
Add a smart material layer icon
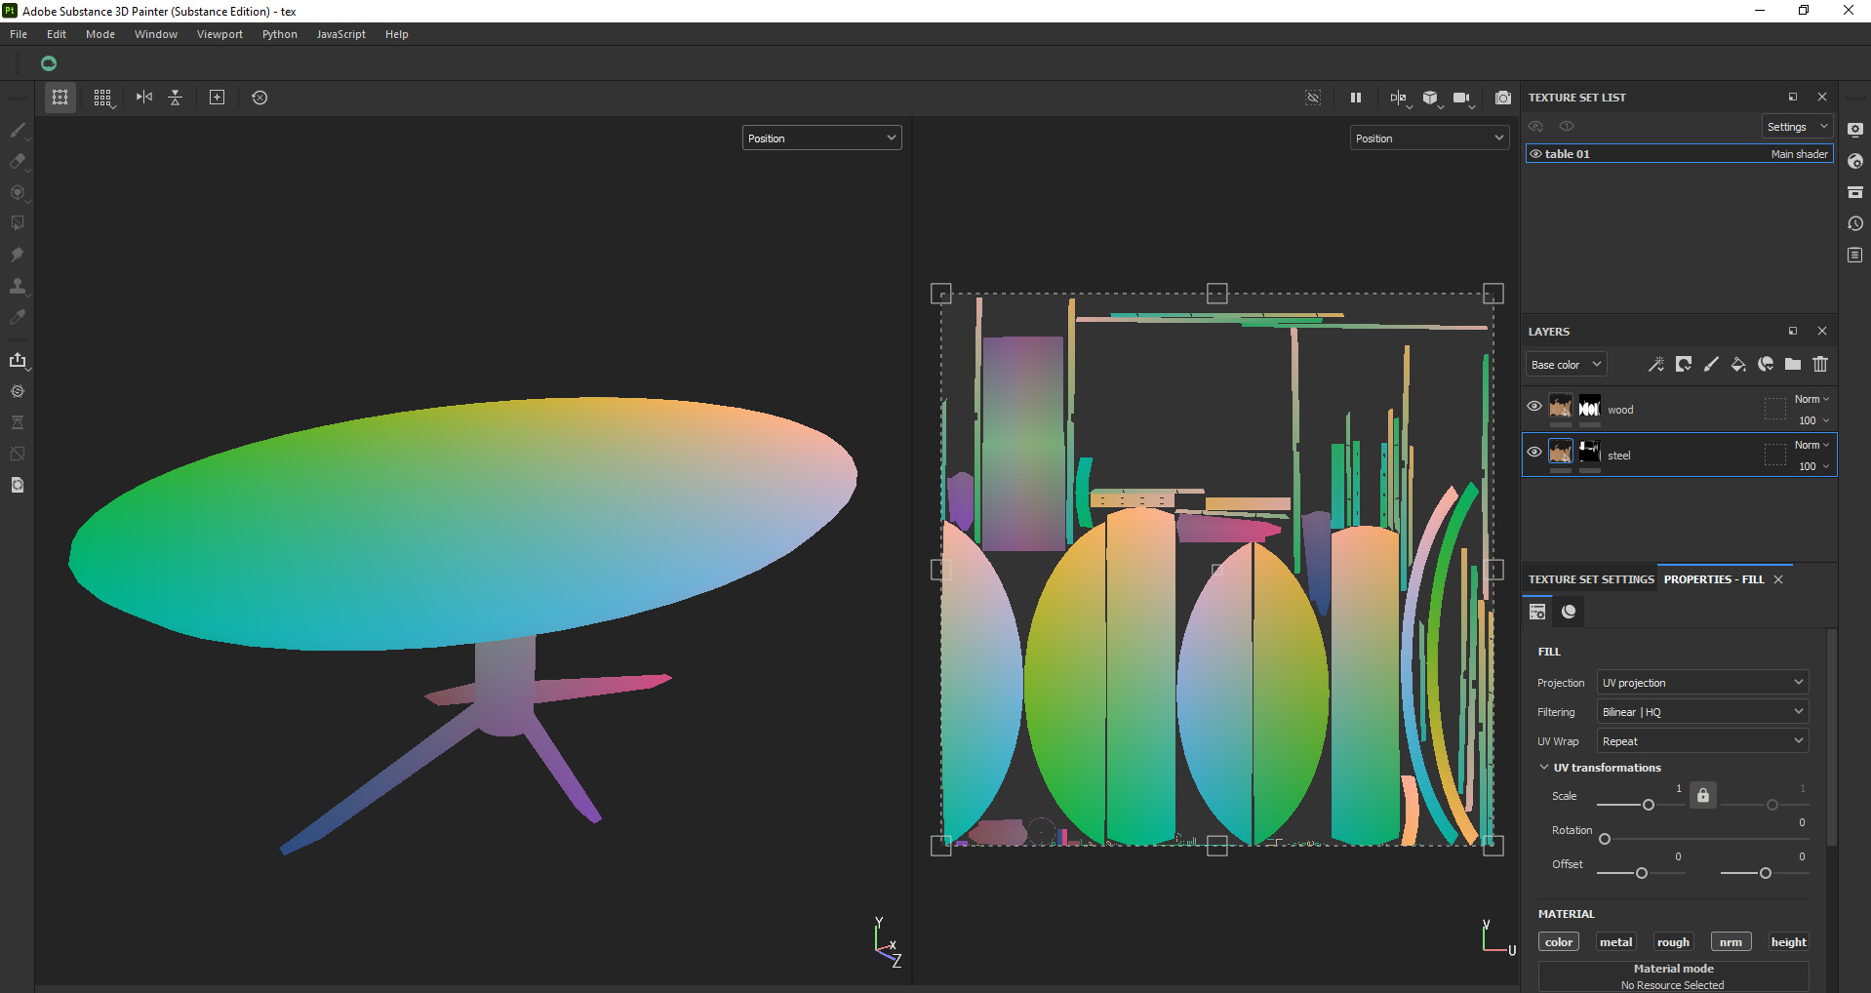(x=1766, y=364)
